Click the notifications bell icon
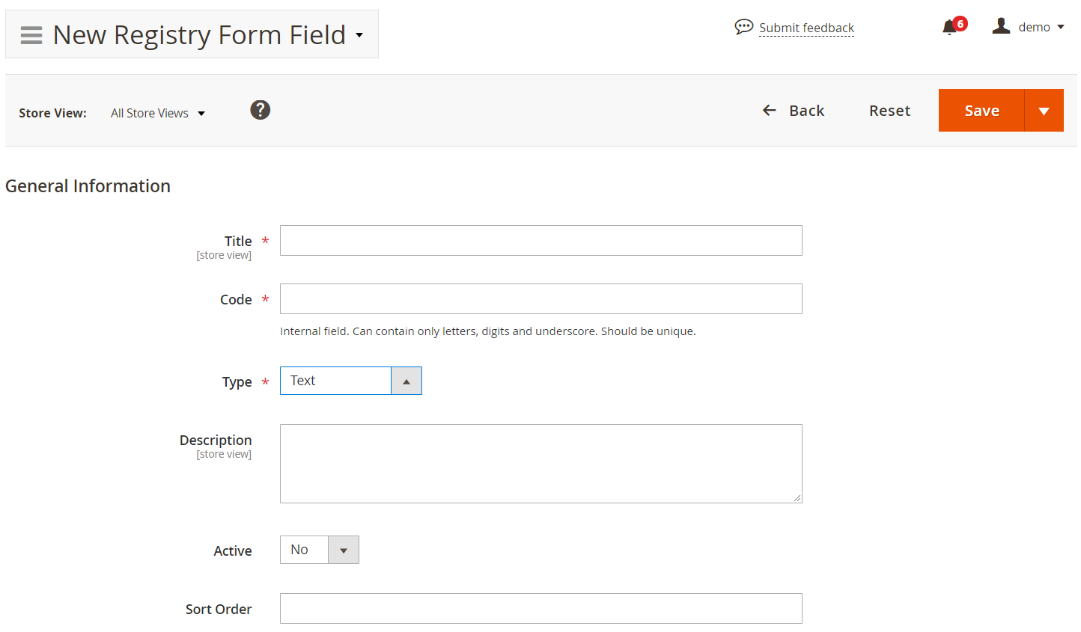The height and width of the screenshot is (632, 1081). [949, 28]
